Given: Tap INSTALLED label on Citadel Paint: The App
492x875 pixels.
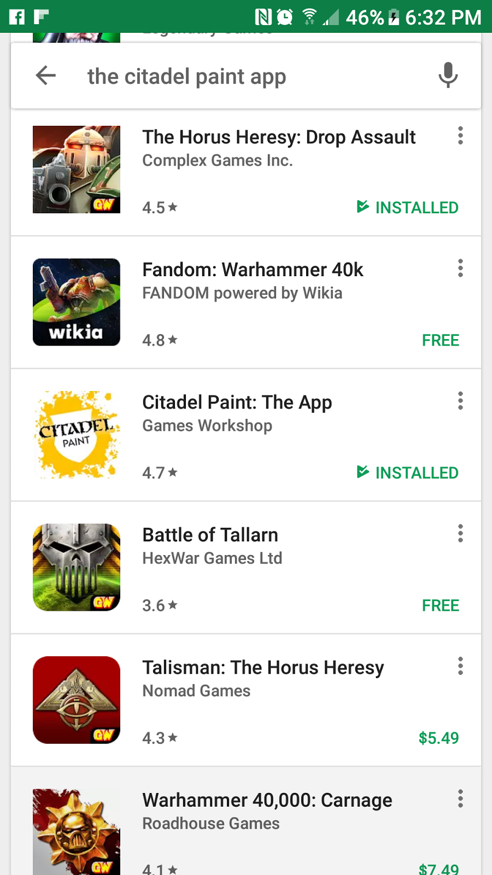Looking at the screenshot, I should pyautogui.click(x=408, y=472).
